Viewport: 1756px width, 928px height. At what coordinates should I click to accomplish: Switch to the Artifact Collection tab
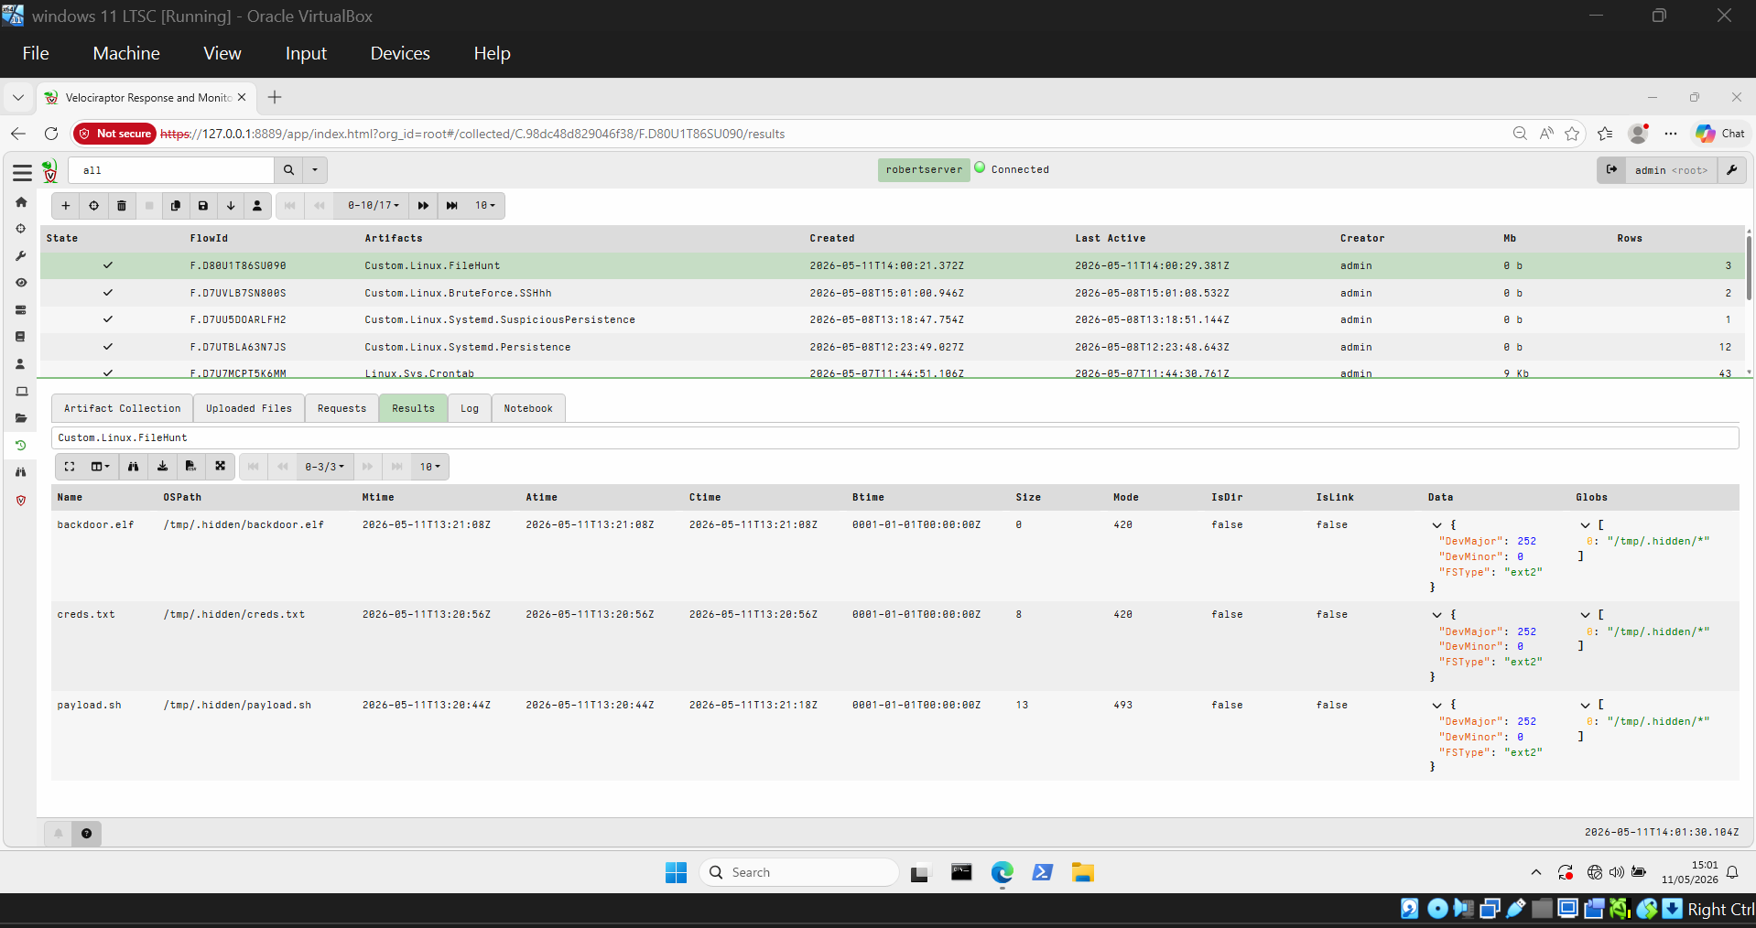coord(123,408)
